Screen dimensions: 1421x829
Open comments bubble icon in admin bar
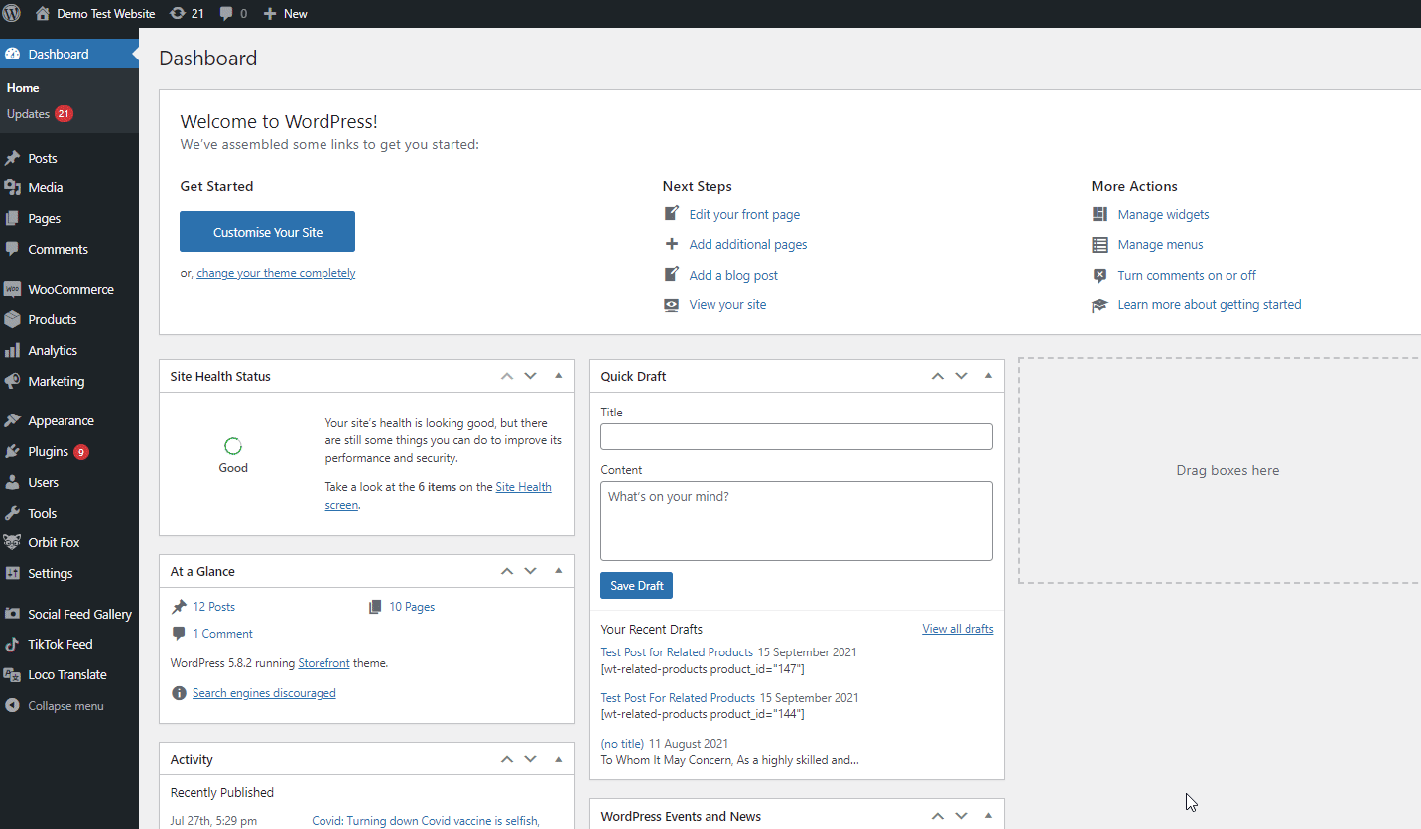click(227, 14)
